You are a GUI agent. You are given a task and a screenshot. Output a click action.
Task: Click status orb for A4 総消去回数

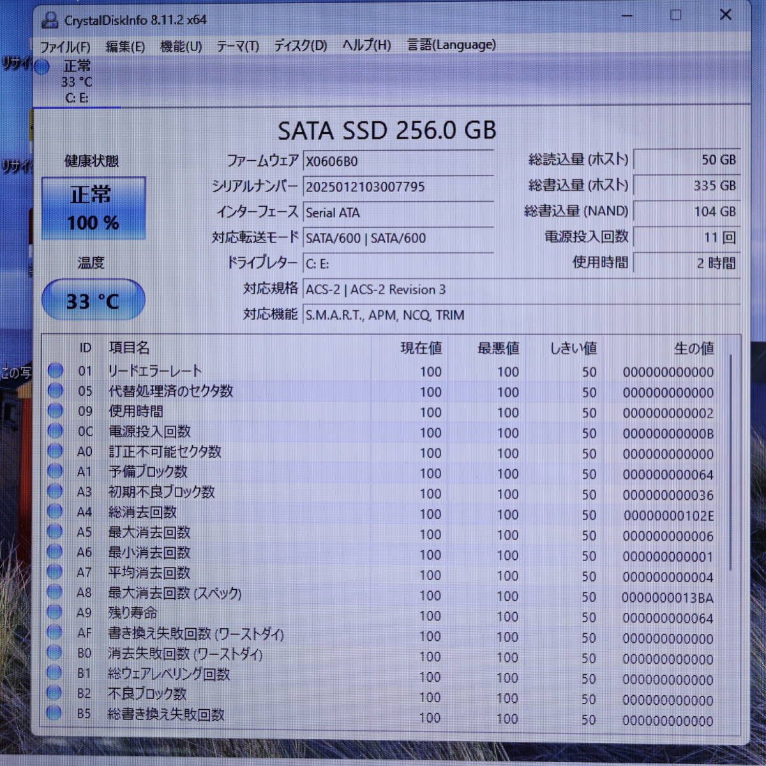click(56, 511)
